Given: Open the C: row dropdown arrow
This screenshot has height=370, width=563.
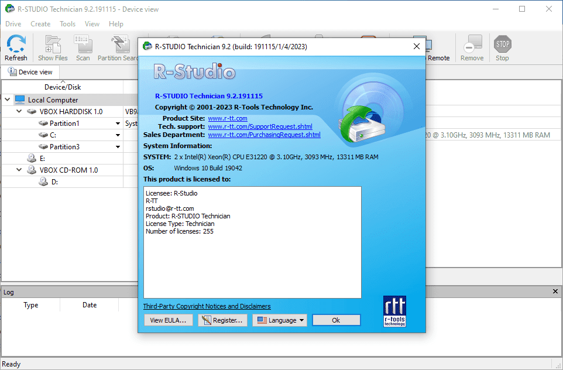Looking at the screenshot, I should pos(118,135).
